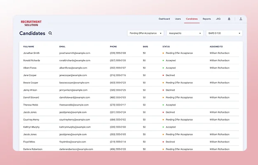The width and height of the screenshot is (258, 165).
Task: Select candidate name Albert Flores
Action: (x=30, y=68)
